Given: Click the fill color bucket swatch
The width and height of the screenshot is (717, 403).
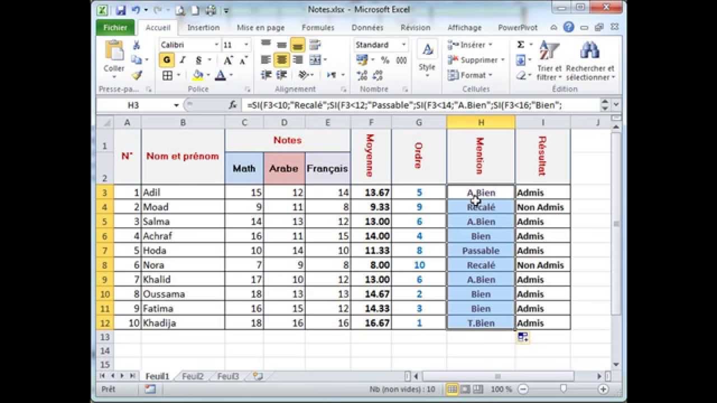Looking at the screenshot, I should (198, 75).
